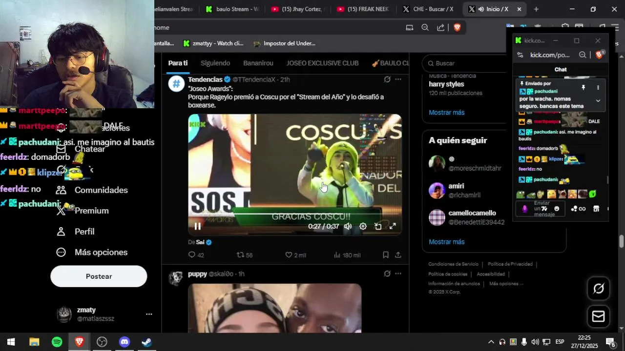Screen dimensions: 625x351
Task: Expand the video to fullscreen
Action: 393,226
